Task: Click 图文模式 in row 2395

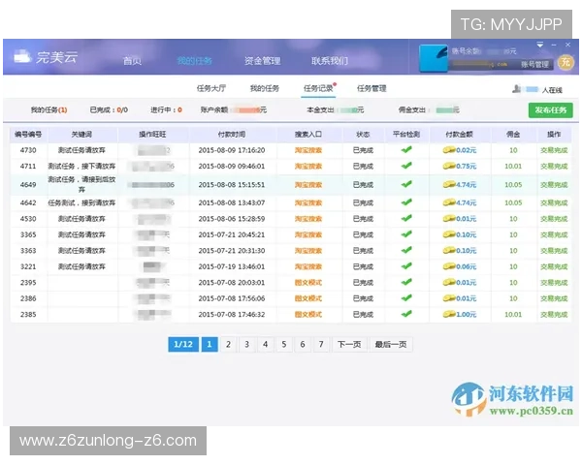Action: click(x=308, y=283)
